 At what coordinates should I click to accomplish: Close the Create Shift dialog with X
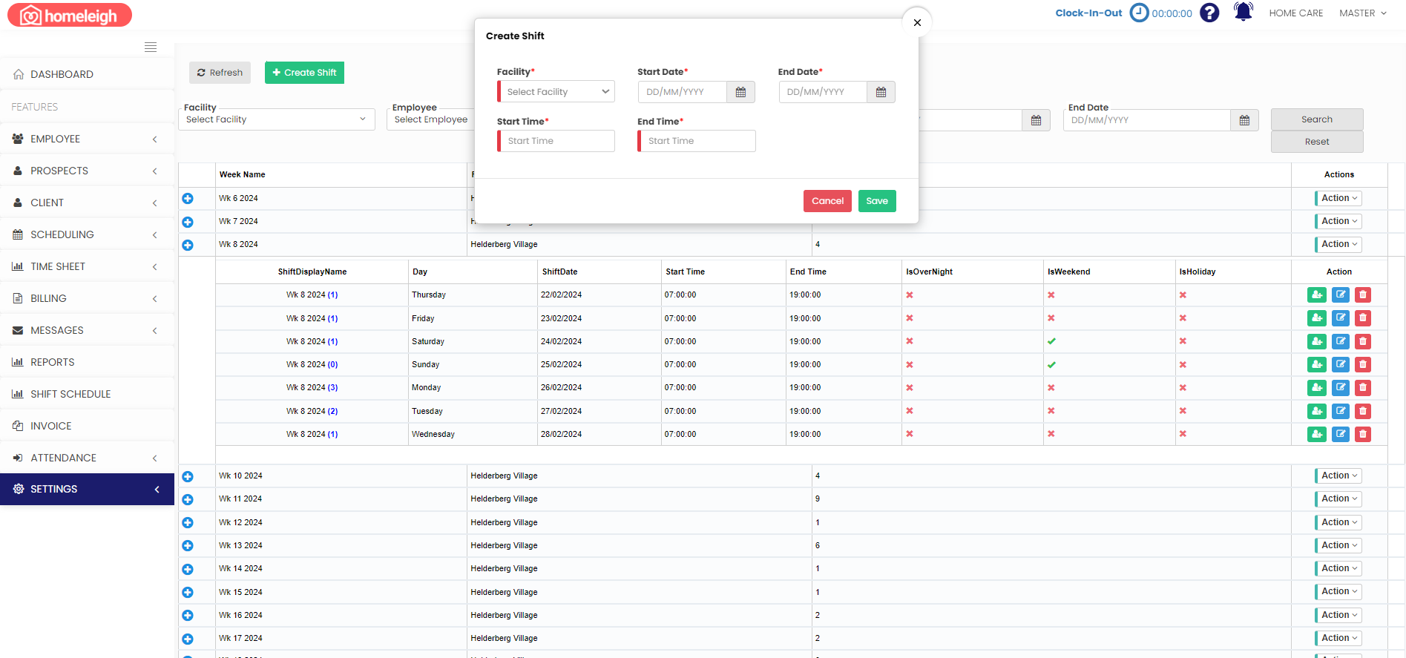[x=917, y=22]
